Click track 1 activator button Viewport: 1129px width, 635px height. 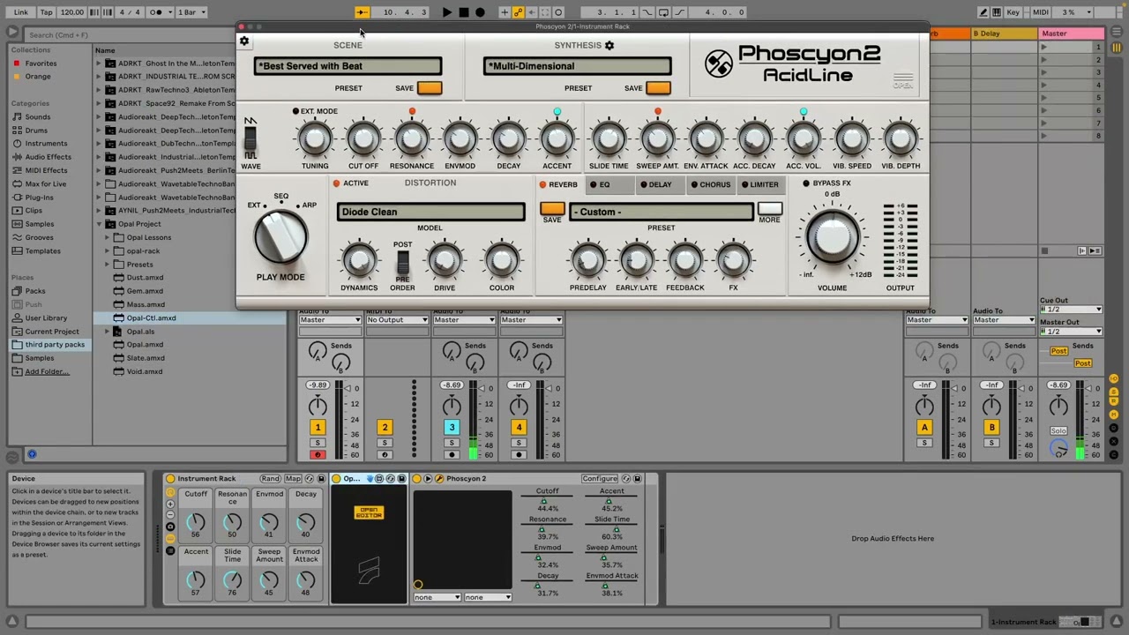point(318,428)
